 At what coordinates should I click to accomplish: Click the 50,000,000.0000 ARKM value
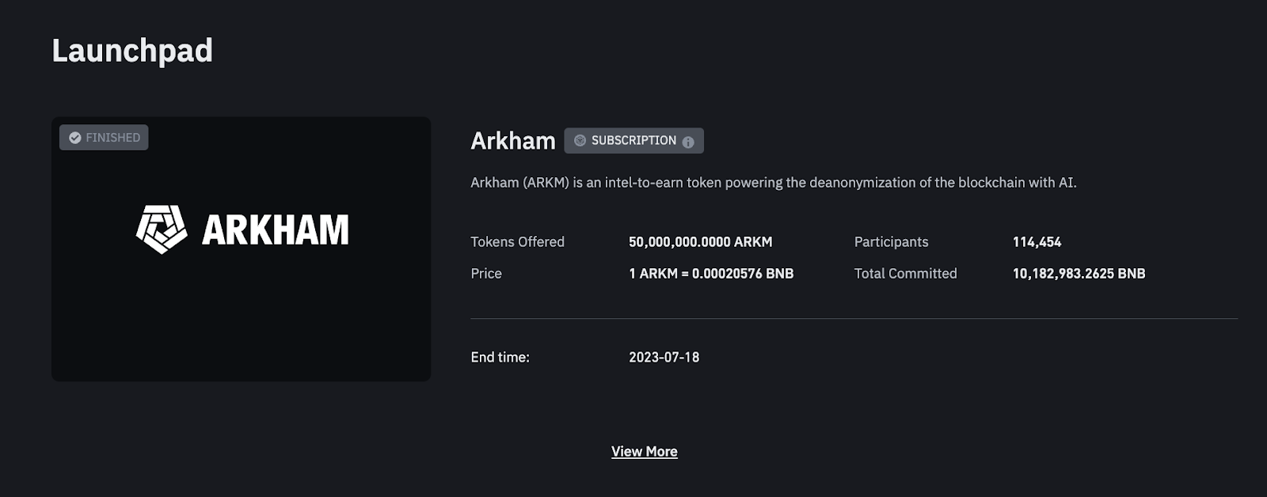[x=700, y=242]
